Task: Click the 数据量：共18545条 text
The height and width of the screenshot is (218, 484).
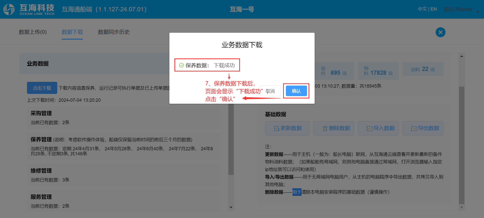Action: (x=361, y=86)
